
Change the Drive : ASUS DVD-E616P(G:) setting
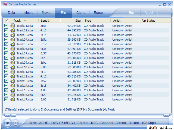click(x=52, y=123)
